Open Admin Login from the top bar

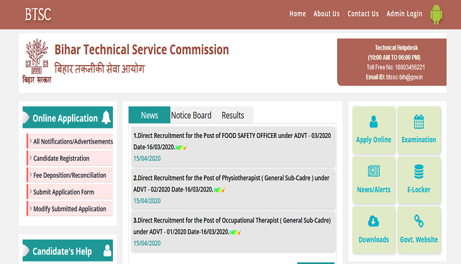tap(404, 14)
